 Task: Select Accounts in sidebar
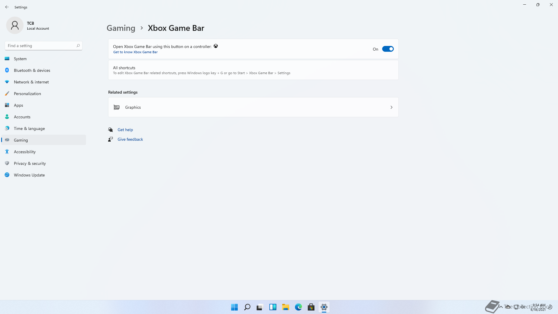(x=44, y=117)
